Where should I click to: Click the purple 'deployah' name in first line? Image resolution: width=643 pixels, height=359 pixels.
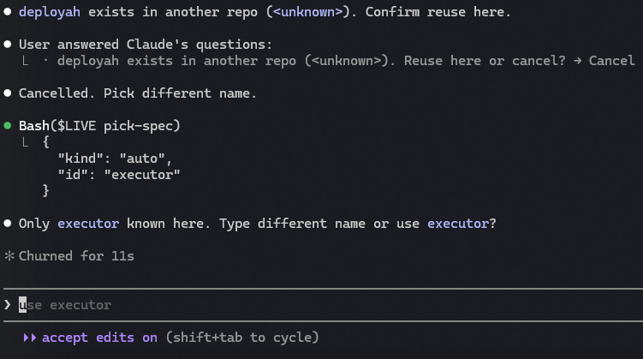click(x=50, y=12)
